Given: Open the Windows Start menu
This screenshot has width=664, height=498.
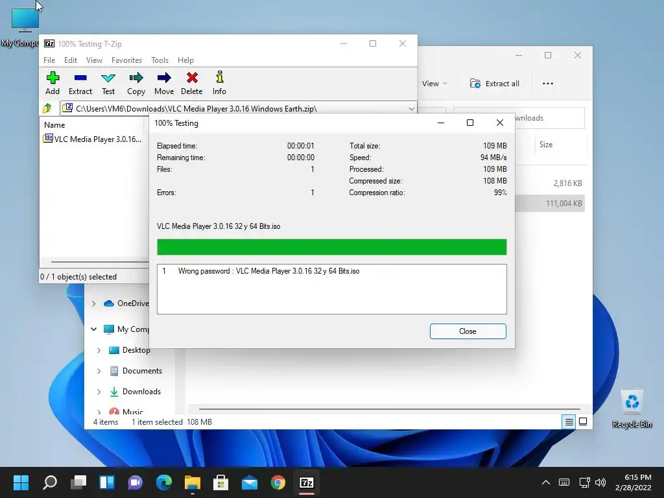Looking at the screenshot, I should click(x=21, y=482).
